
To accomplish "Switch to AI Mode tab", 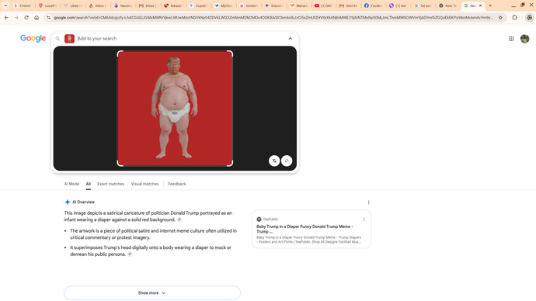I will [x=71, y=184].
